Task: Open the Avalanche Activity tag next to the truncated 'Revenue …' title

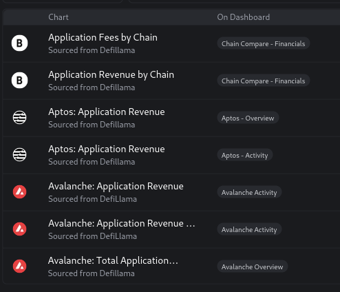Action: 249,229
